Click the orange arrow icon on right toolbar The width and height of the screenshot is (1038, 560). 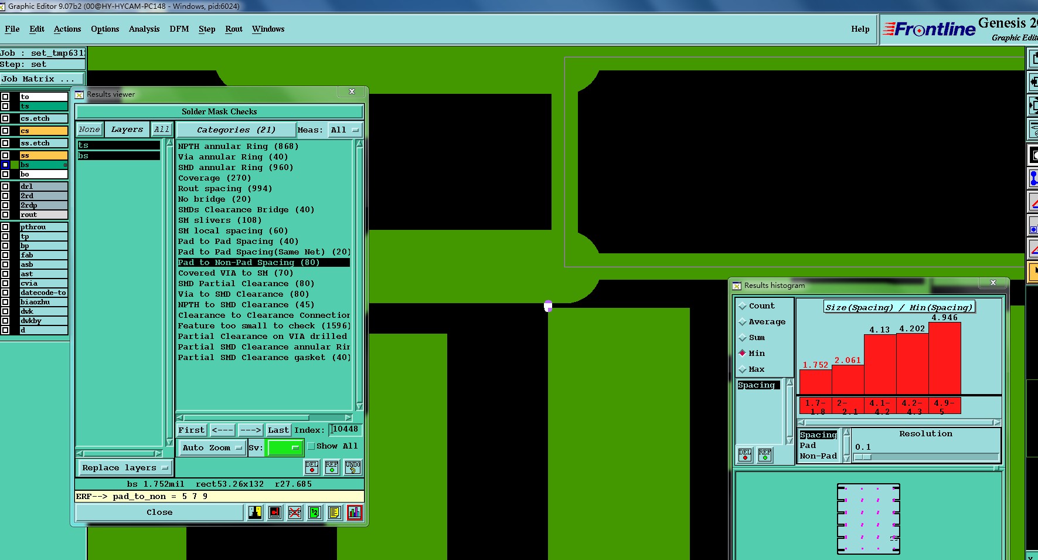1033,272
